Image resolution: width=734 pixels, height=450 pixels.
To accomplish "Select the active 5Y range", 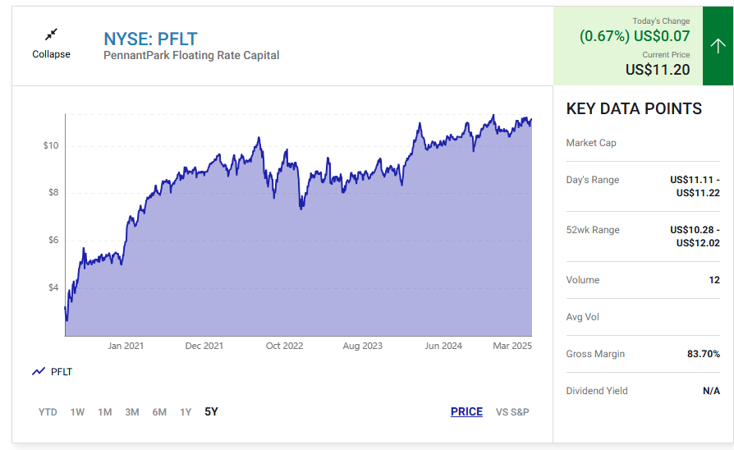I will [x=211, y=411].
